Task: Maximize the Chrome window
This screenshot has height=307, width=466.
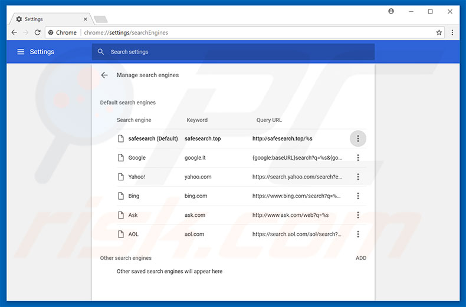Action: (431, 12)
